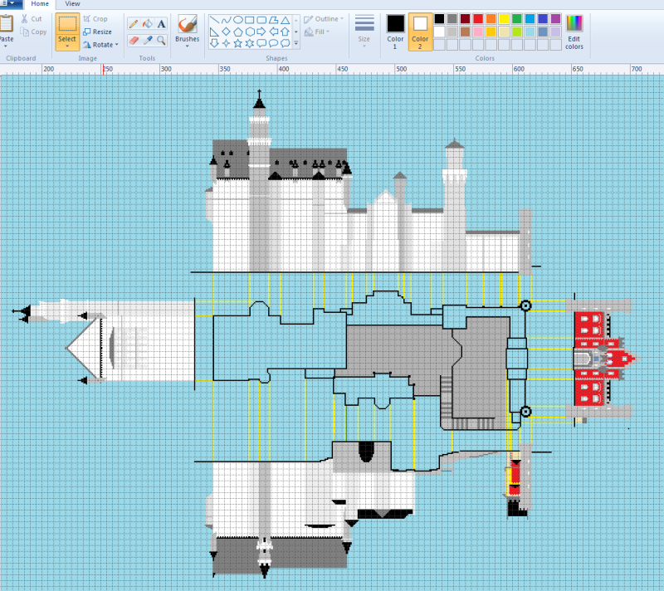
Task: Activate the Color 2 background selector
Action: coord(420,32)
